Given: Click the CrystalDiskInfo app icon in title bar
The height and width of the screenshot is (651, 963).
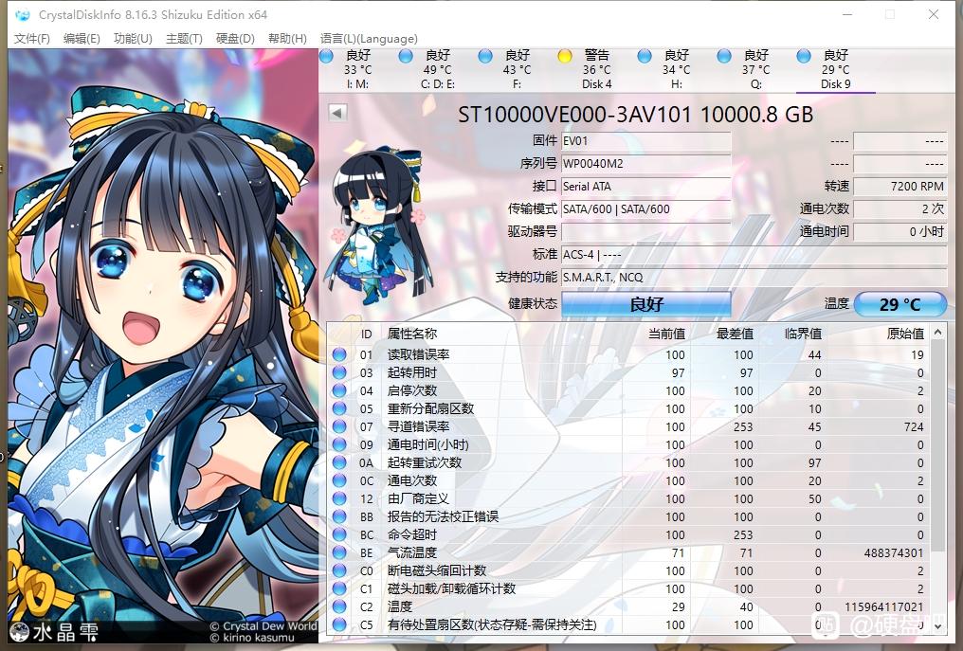Looking at the screenshot, I should click(23, 15).
